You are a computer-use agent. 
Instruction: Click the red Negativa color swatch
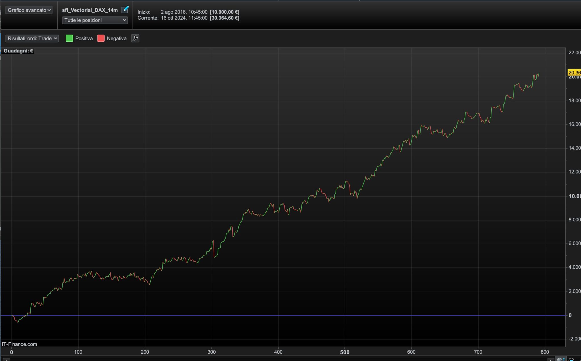[x=101, y=38]
